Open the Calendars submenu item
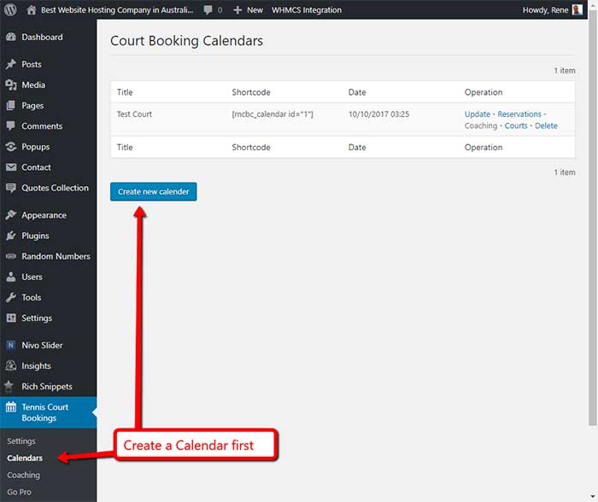The image size is (598, 502). click(25, 458)
